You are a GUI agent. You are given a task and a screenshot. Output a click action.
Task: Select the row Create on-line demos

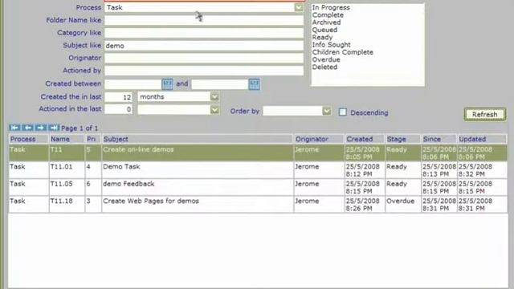258,153
